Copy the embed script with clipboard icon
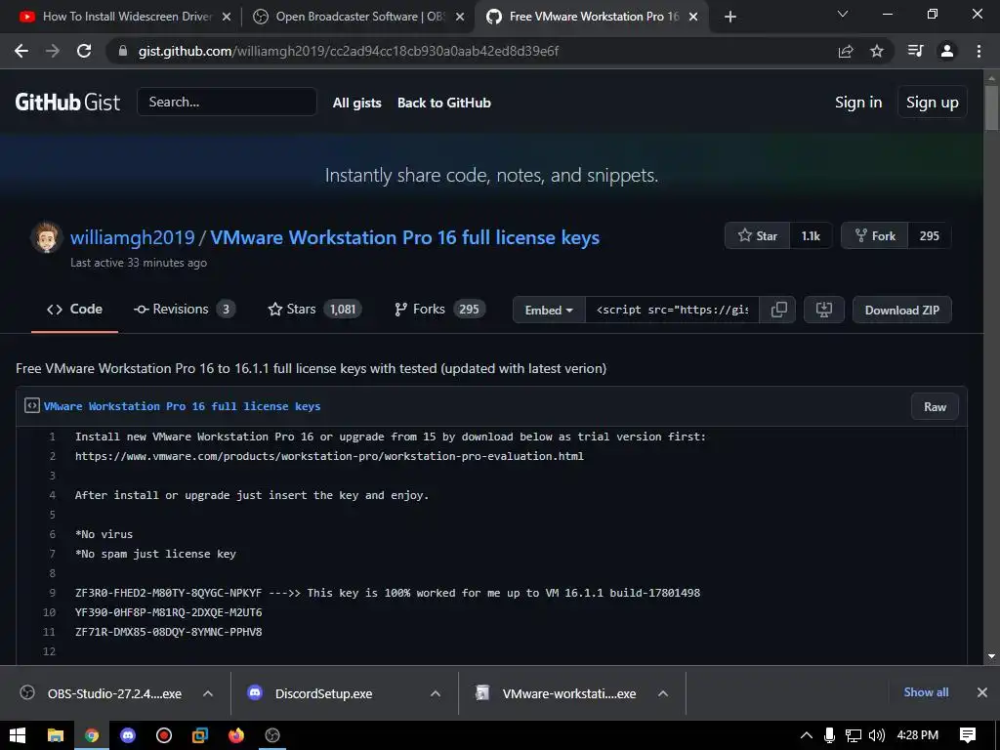The height and width of the screenshot is (750, 1000). 778,310
